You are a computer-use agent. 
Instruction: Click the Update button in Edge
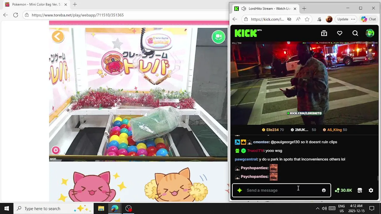(x=343, y=19)
